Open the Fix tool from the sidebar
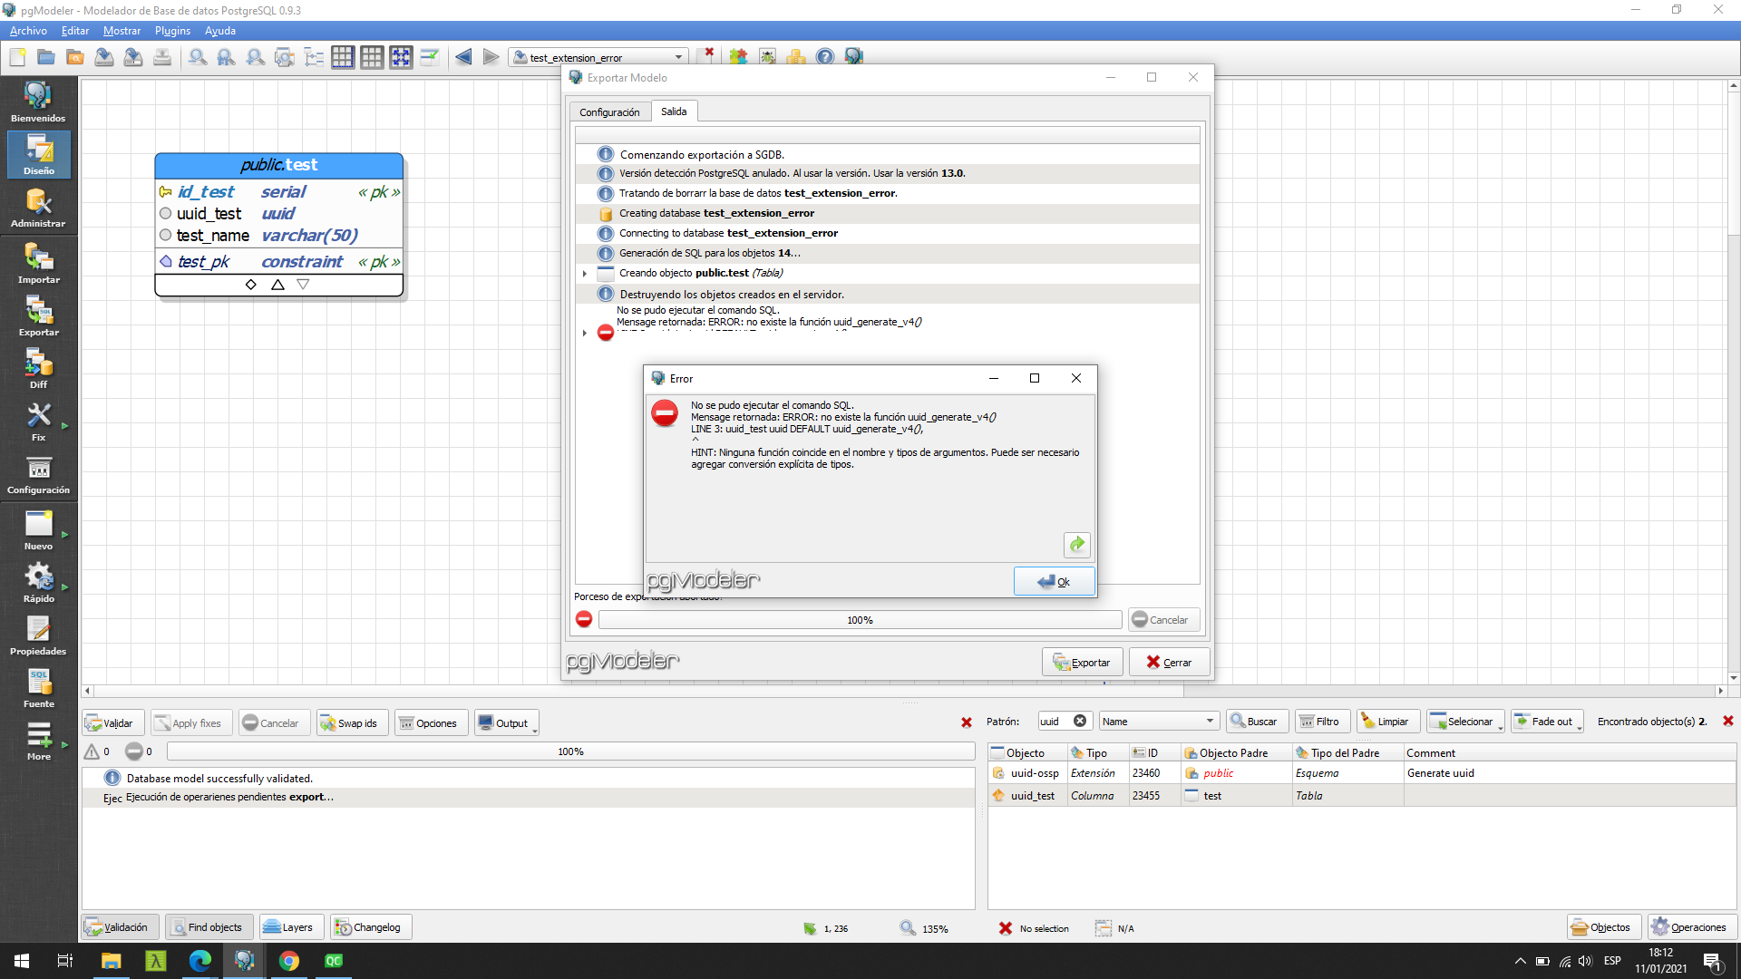 pyautogui.click(x=38, y=420)
